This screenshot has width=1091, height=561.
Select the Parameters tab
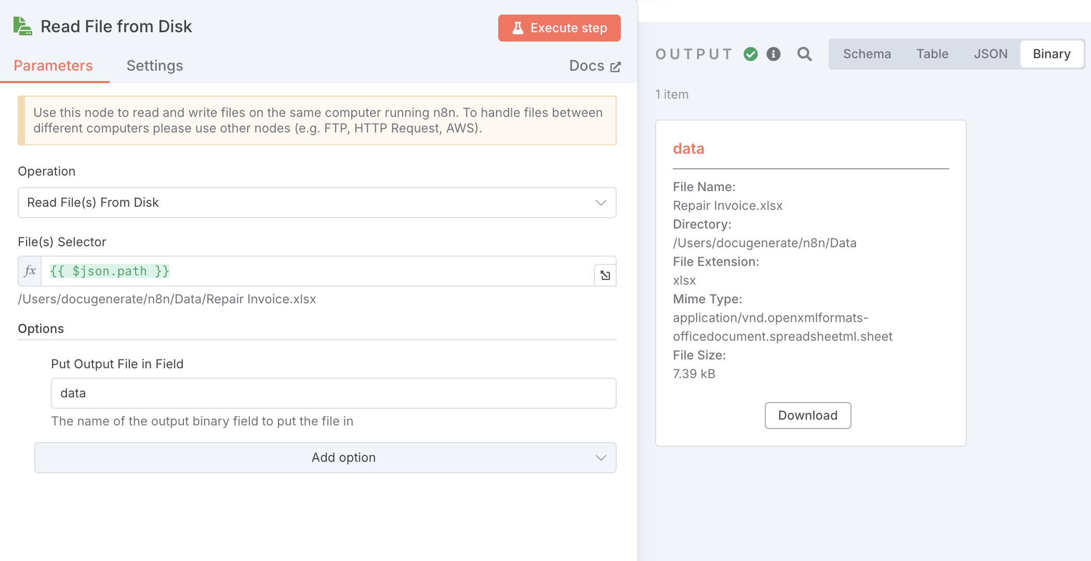pos(53,66)
